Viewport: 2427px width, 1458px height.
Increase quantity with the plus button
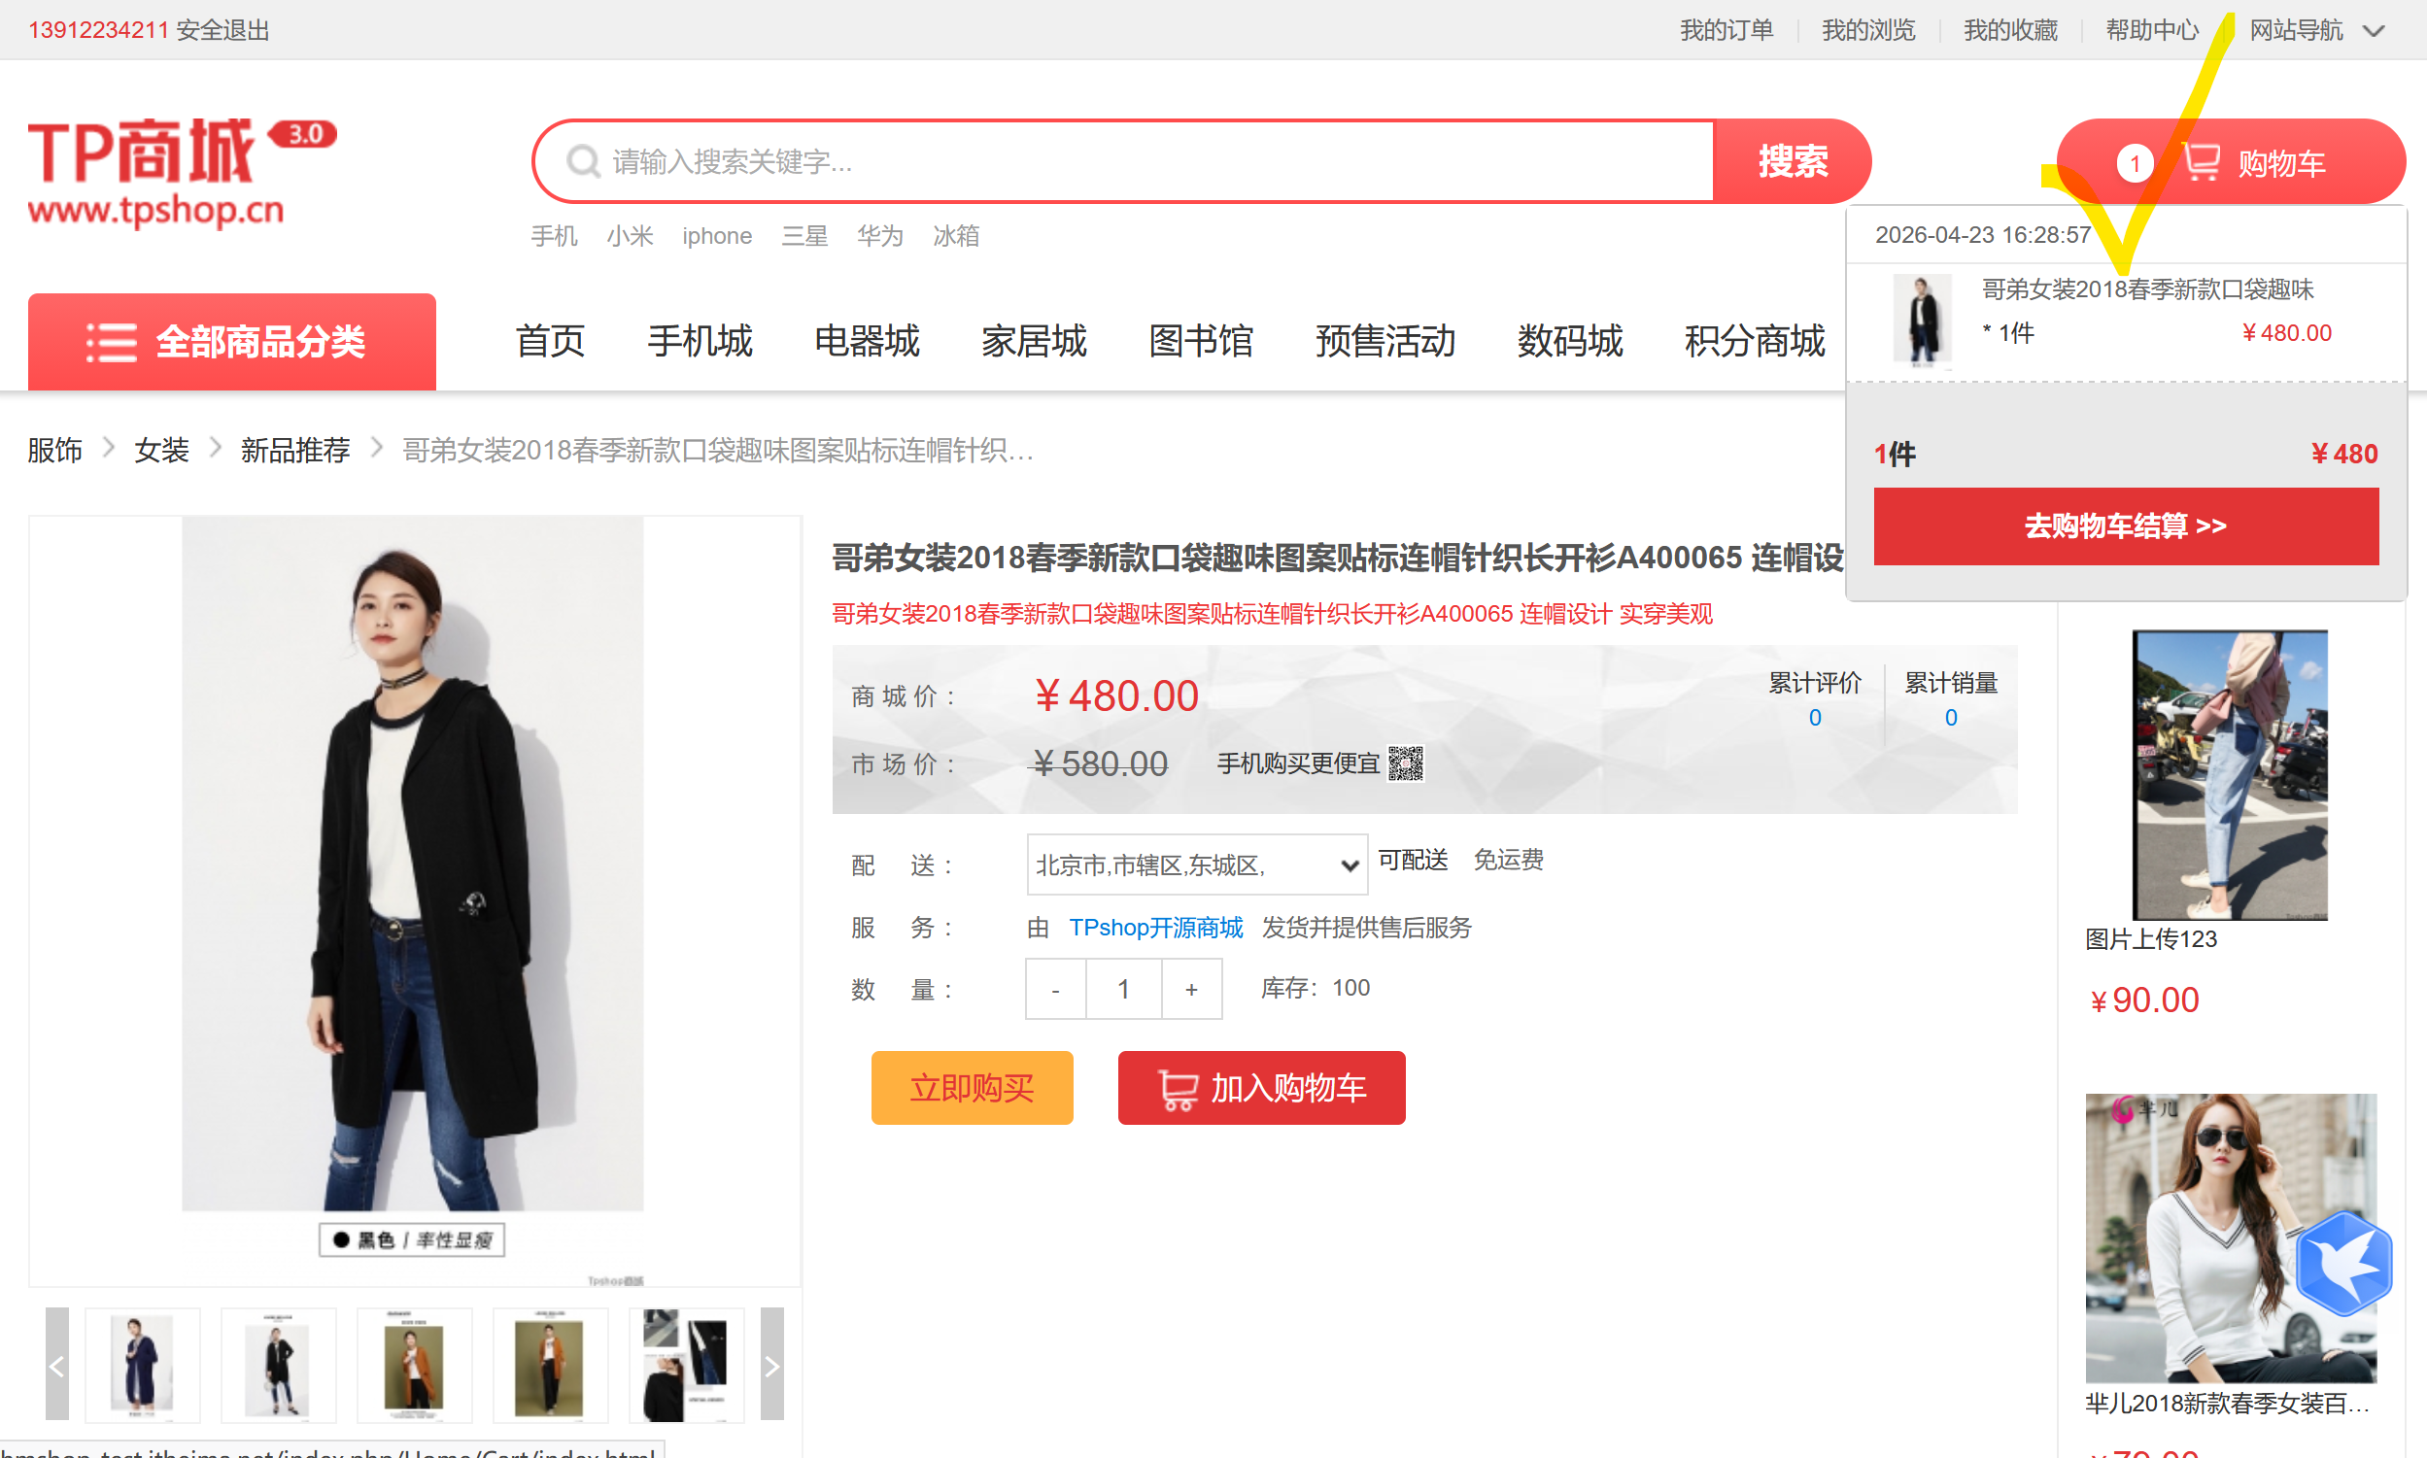pos(1192,990)
